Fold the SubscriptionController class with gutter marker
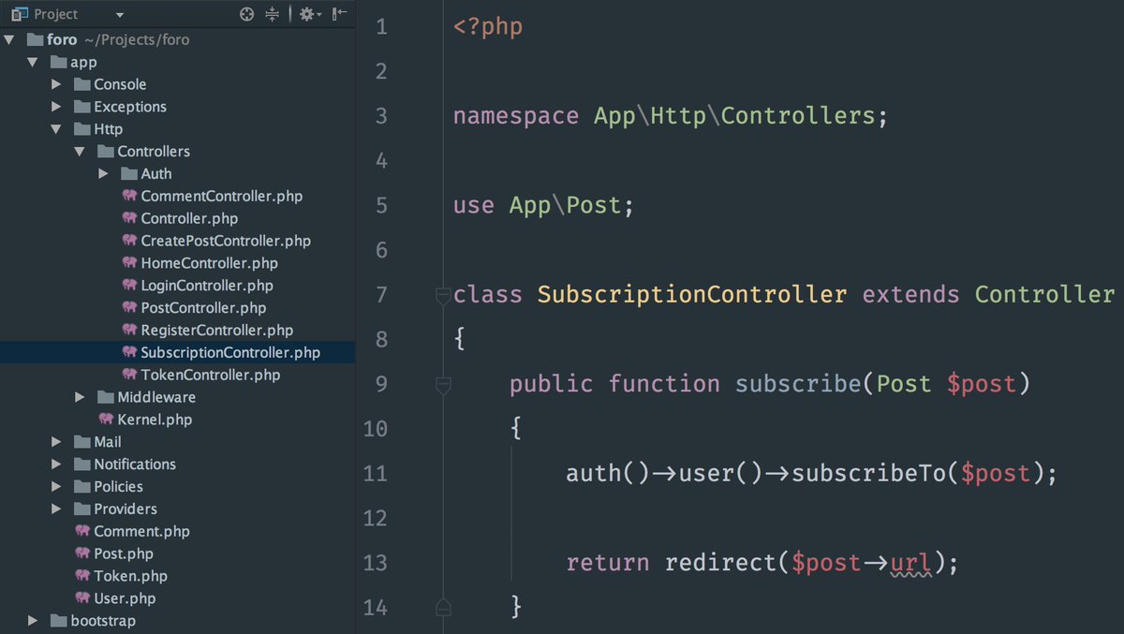This screenshot has width=1124, height=634. (443, 296)
